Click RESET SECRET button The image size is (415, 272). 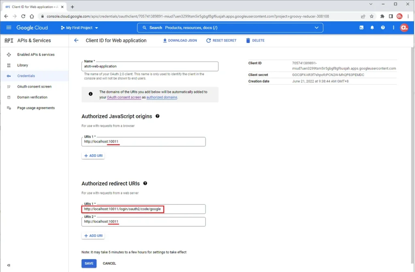(x=221, y=40)
